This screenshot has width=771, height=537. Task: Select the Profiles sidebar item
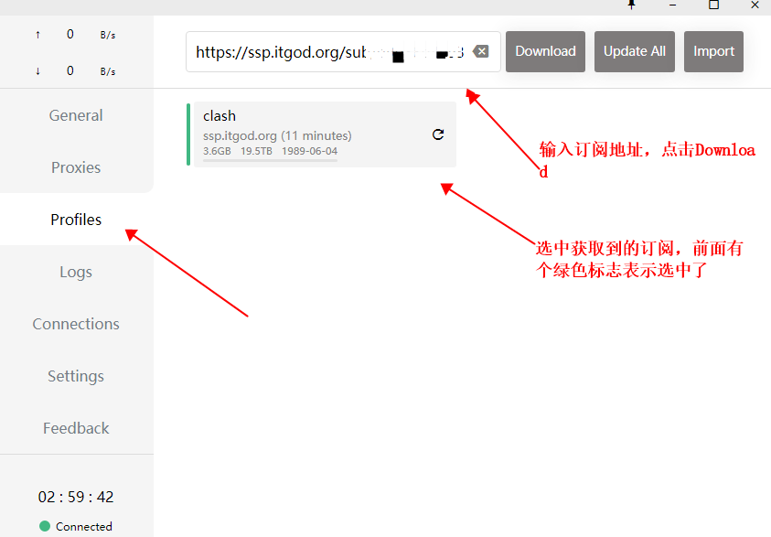76,220
